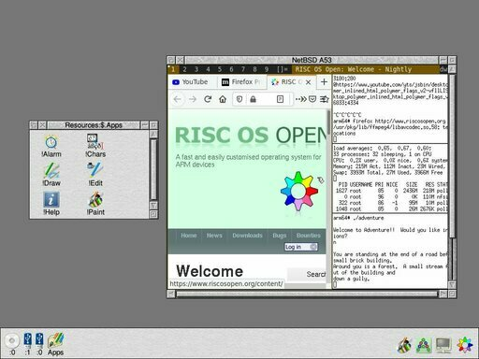The image size is (479, 359).
Task: Click the RISC OS OPEN heading
Action: pyautogui.click(x=252, y=136)
